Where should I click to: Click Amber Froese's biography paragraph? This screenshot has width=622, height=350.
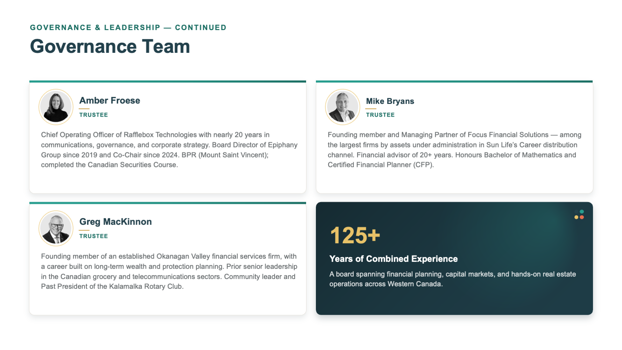[x=169, y=150]
